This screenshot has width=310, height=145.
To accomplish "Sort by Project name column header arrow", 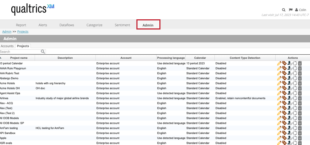I will 1,58.
